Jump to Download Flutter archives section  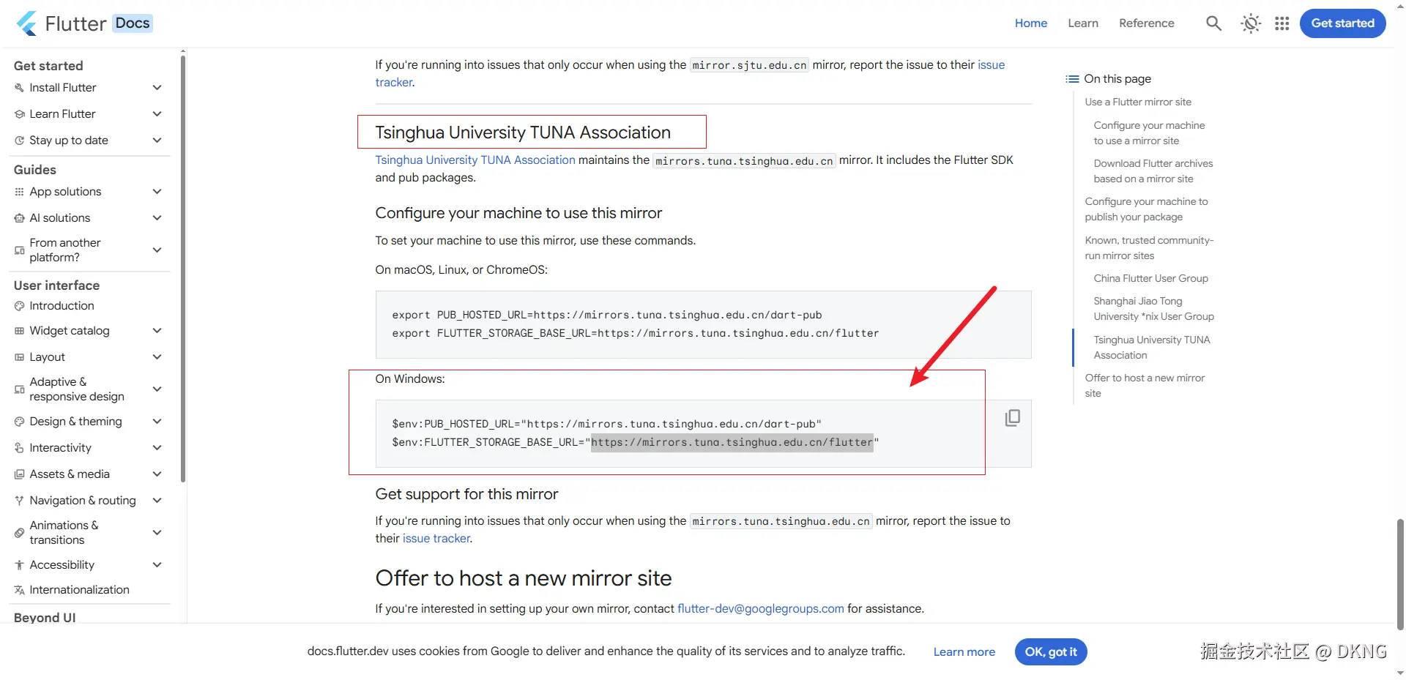click(1153, 171)
